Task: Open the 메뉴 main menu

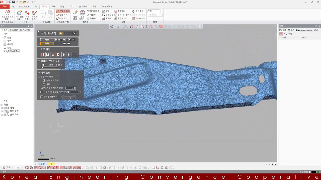Action: click(5, 6)
